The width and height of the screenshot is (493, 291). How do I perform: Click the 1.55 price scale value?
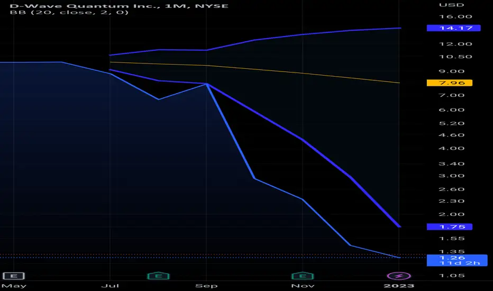(452, 239)
